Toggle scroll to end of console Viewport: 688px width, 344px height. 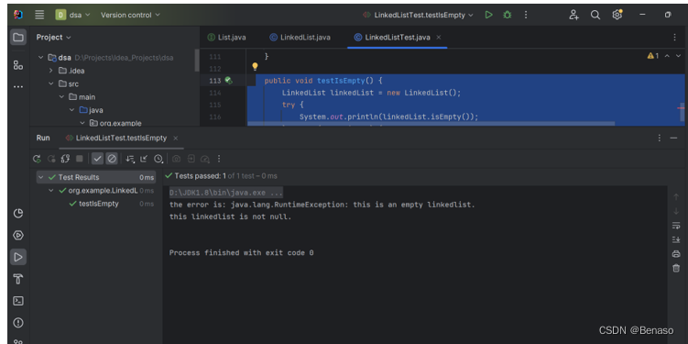[x=676, y=239]
